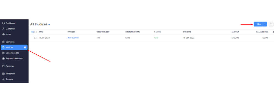Screen dimensions: 274x104
Task: Select Invoices in the sidebar
Action: (x=14, y=47)
